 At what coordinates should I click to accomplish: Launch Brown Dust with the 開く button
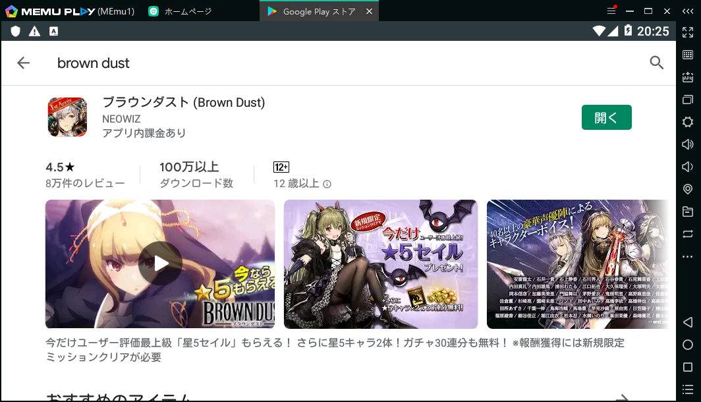click(606, 116)
